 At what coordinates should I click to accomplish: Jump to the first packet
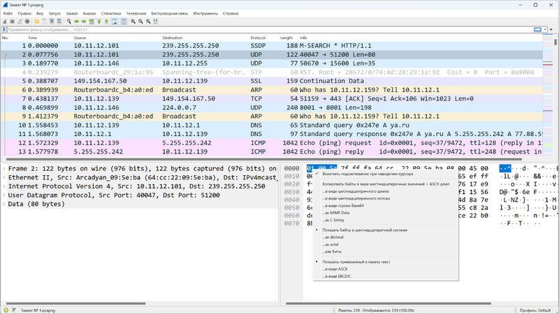tap(99, 22)
